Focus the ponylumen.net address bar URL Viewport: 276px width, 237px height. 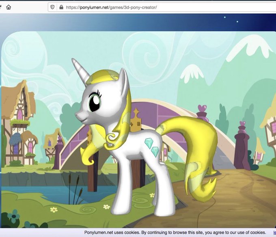point(111,7)
